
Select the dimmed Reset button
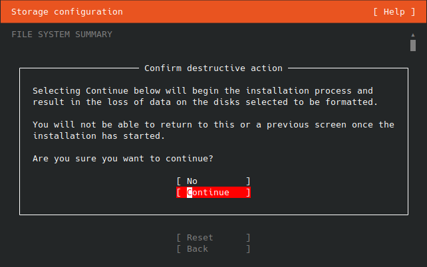pyautogui.click(x=213, y=238)
